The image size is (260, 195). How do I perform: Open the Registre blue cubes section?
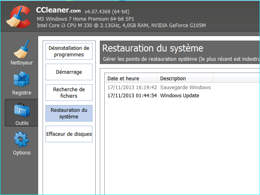(21, 83)
